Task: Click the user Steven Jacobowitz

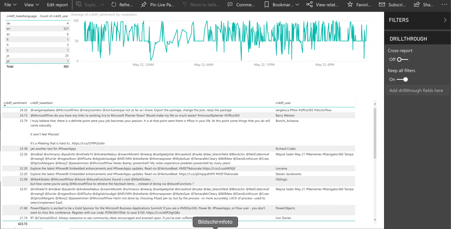Action: tap(288, 174)
